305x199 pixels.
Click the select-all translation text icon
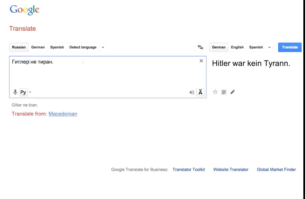[224, 92]
